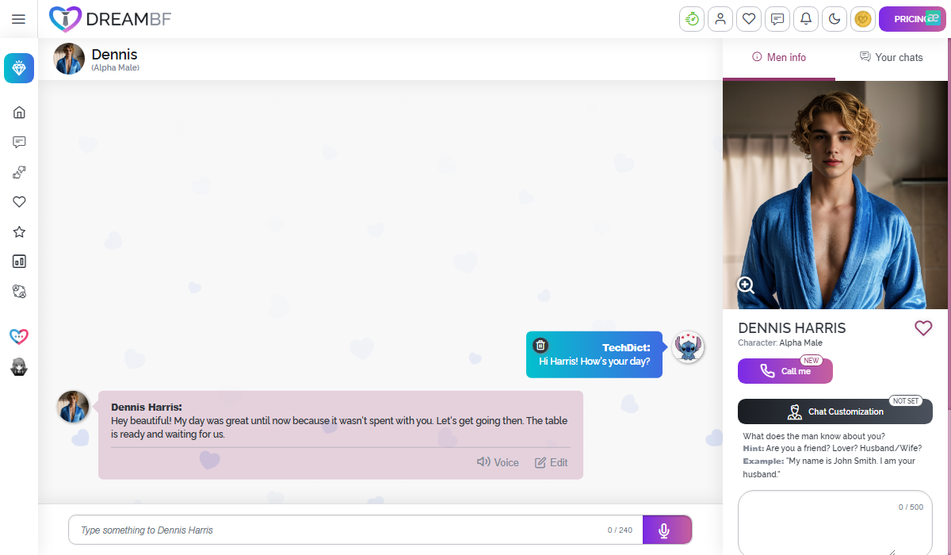Screen dimensions: 951x555
Task: Delete the TechDict message with trash icon
Action: point(540,345)
